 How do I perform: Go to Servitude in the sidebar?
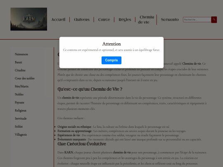click(21, 119)
